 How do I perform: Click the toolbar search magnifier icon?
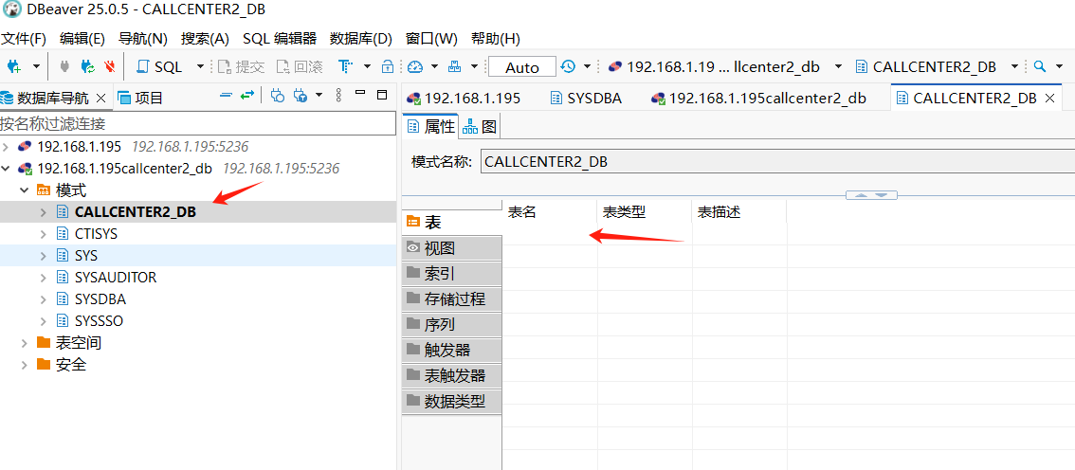1039,66
